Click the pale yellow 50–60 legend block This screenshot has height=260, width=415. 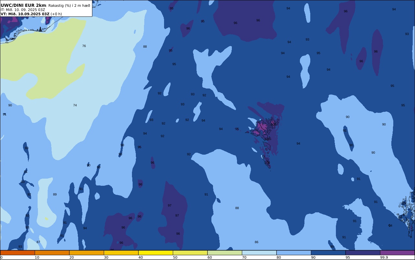point(190,253)
